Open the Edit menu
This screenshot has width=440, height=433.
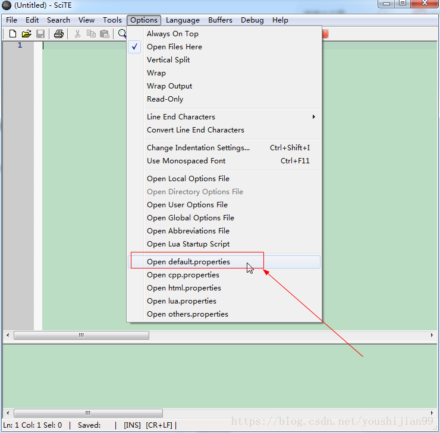coord(32,20)
